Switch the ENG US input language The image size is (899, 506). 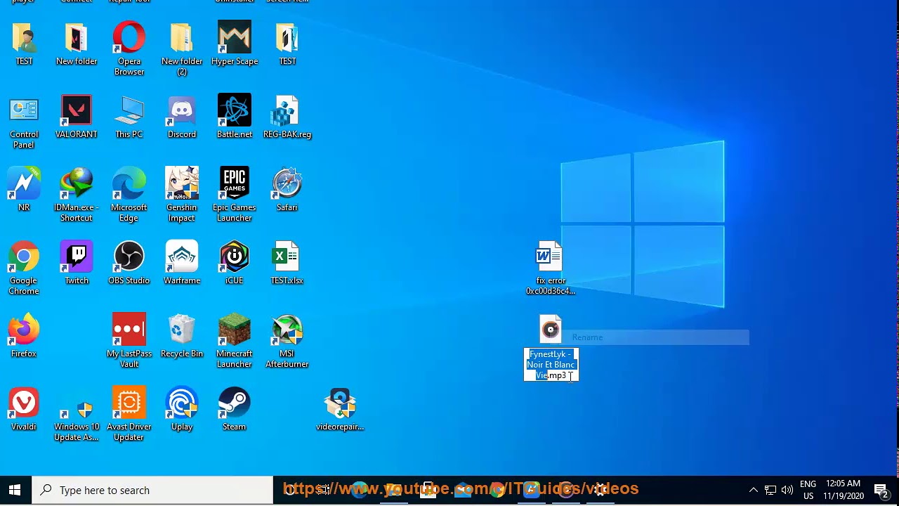pos(808,490)
